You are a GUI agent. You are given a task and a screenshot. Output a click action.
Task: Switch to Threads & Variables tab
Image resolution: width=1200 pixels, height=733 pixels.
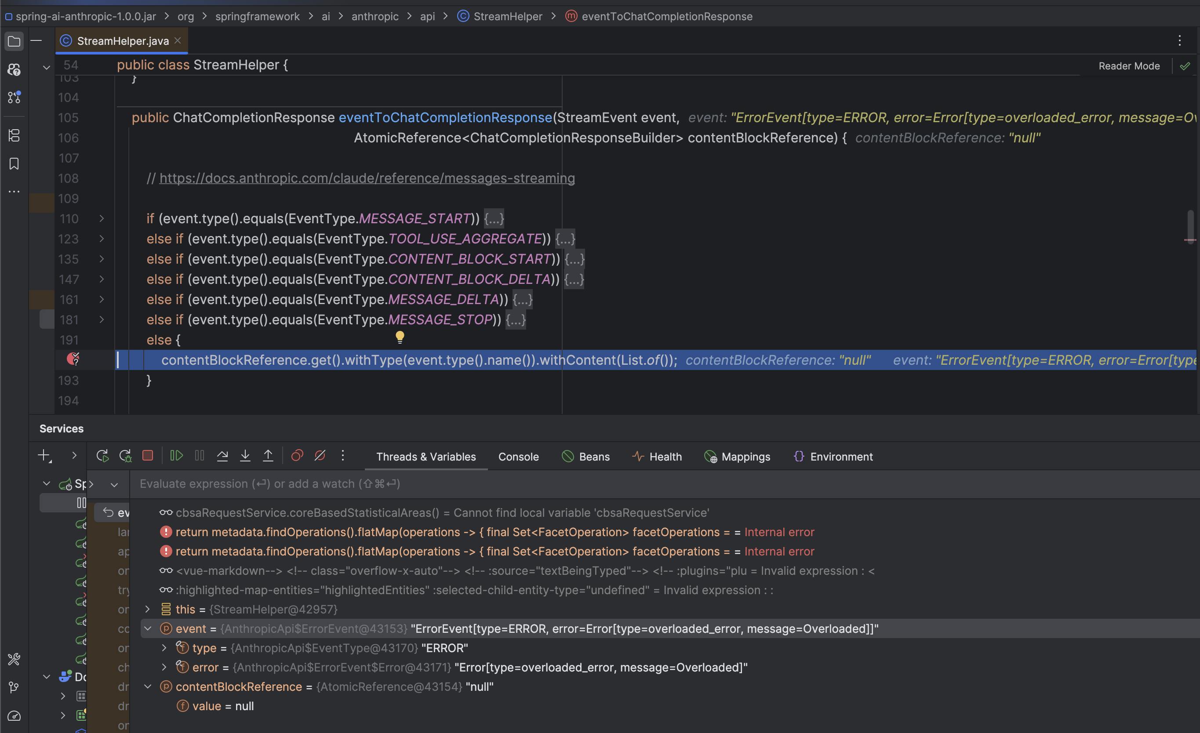(x=426, y=457)
